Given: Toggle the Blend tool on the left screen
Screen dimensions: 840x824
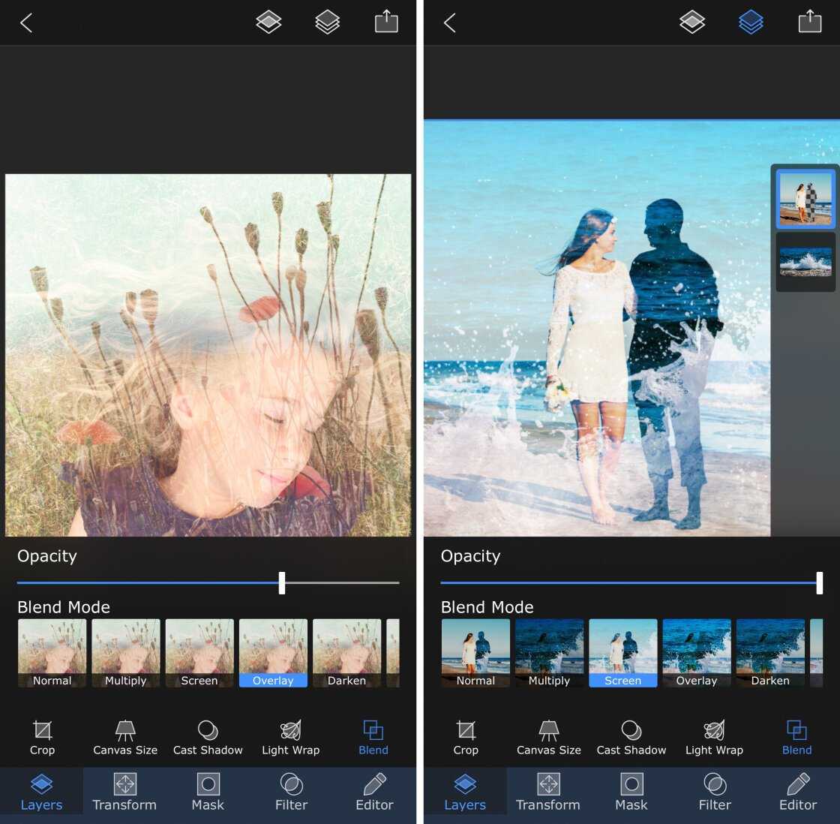Looking at the screenshot, I should click(373, 737).
